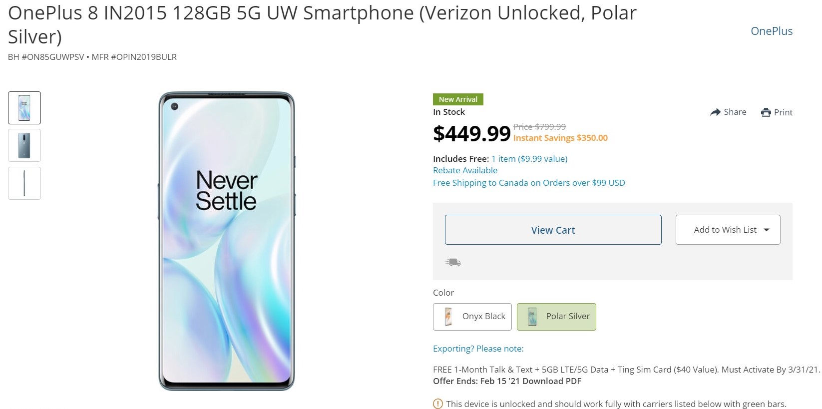Open the Exporting? Please note link
Viewport: 822px width, 409px height.
pos(478,349)
